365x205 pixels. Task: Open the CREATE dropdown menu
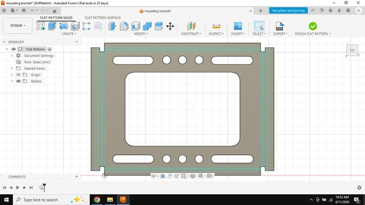[68, 34]
